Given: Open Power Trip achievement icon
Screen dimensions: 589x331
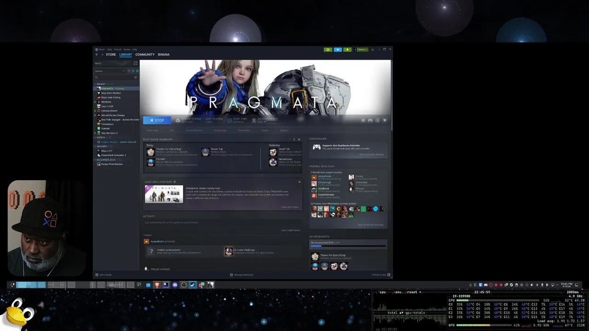Looking at the screenshot, I should tap(205, 152).
